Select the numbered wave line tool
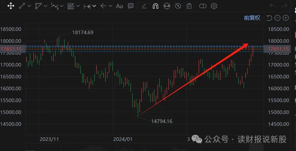Viewport: 296px width, 151px height. pyautogui.click(x=54, y=6)
